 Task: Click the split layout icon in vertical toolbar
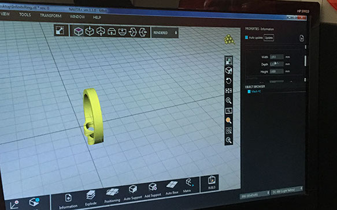click(228, 91)
